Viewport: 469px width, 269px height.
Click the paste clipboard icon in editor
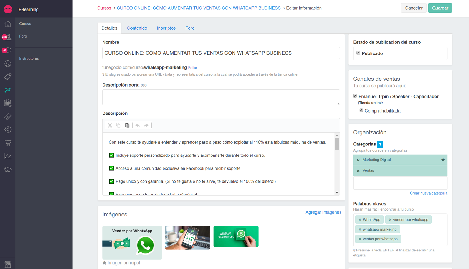[127, 125]
